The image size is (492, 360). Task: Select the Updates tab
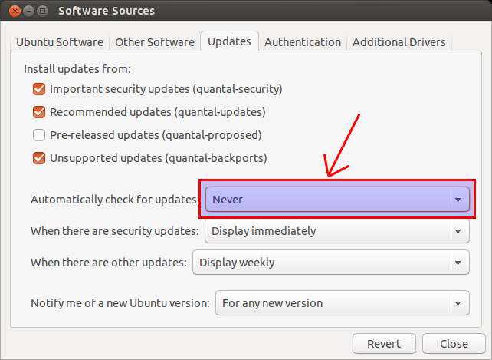point(229,41)
